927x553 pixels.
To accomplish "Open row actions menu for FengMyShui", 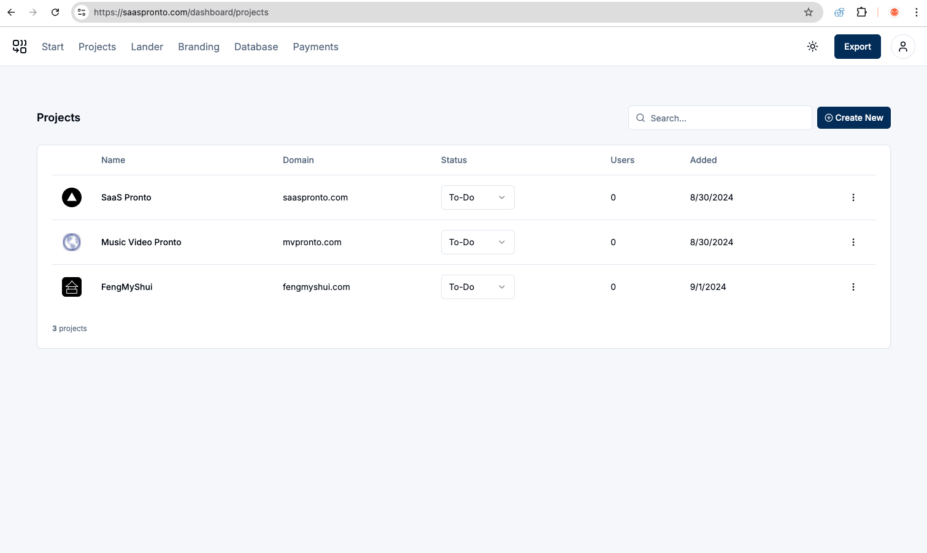I will pos(853,287).
